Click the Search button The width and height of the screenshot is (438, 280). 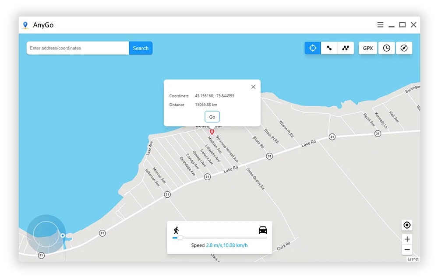(x=141, y=48)
